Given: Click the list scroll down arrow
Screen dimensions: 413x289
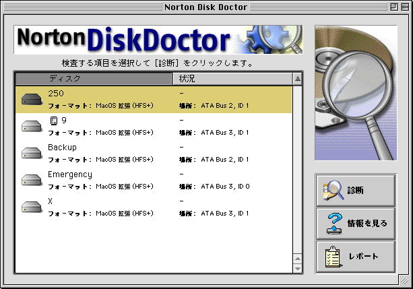Looking at the screenshot, I should point(298,268).
